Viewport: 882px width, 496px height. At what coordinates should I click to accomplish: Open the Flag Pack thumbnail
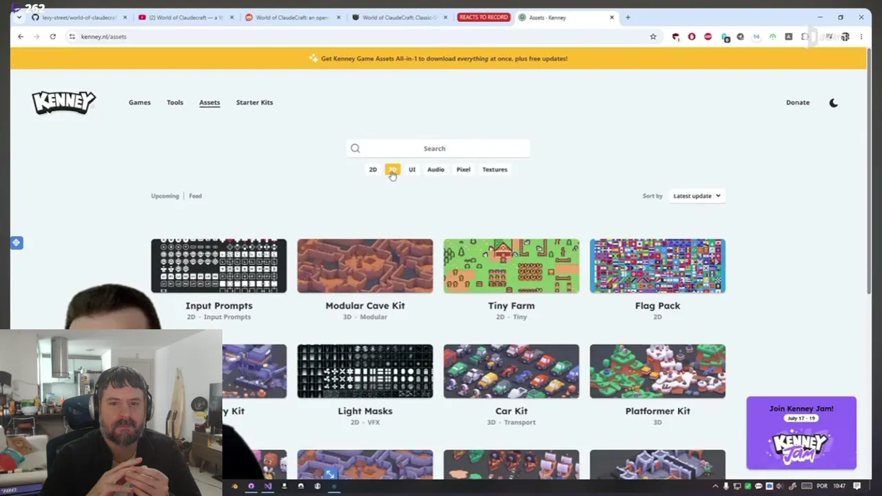coord(657,266)
